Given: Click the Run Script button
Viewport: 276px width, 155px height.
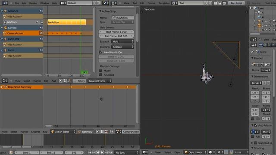Looking at the screenshot, I should 236,3.
